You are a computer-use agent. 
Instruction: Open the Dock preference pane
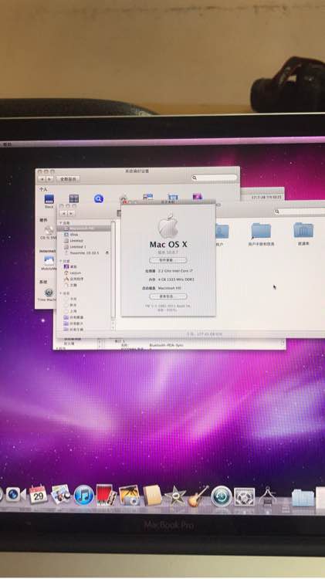tap(49, 201)
